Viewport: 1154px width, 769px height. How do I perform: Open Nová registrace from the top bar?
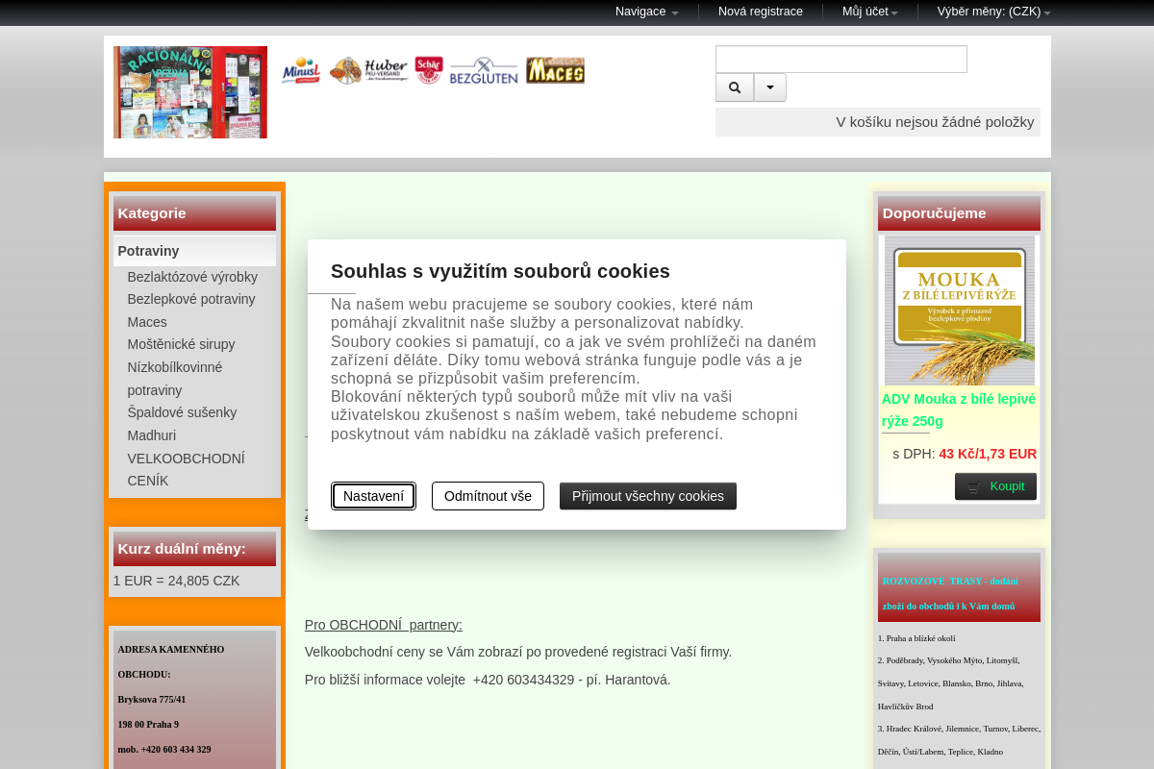760,12
